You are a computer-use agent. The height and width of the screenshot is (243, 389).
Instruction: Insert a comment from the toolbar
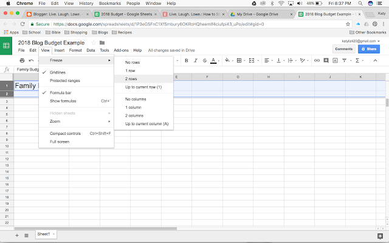[326, 60]
